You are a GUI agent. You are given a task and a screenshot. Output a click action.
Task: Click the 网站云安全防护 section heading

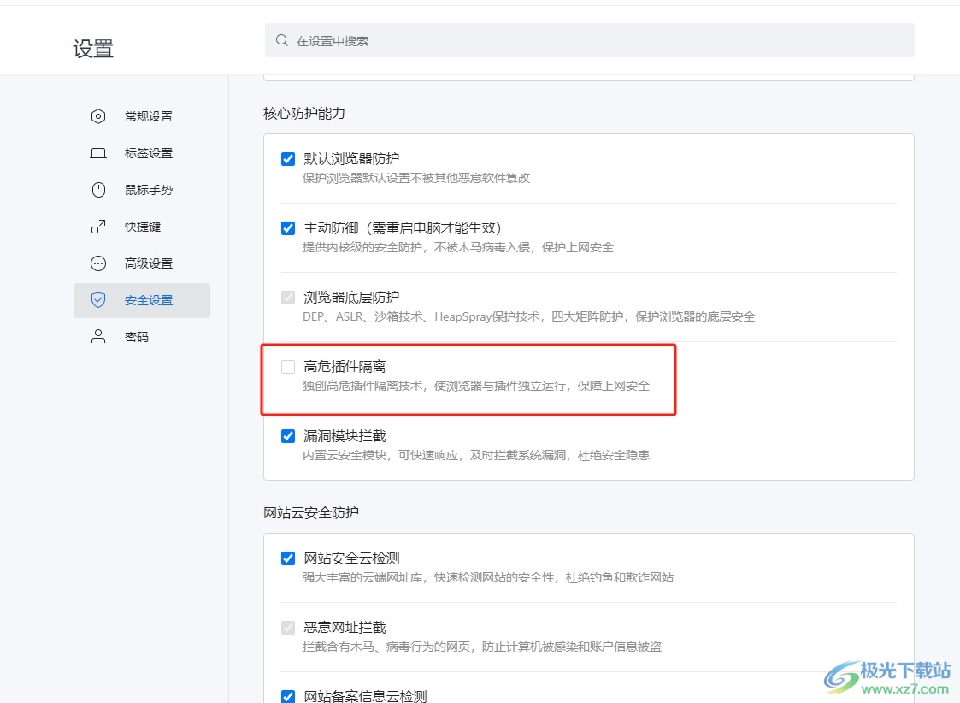[x=311, y=512]
